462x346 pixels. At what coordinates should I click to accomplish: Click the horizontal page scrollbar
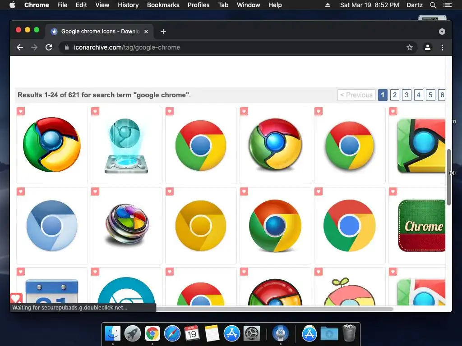tap(274, 309)
